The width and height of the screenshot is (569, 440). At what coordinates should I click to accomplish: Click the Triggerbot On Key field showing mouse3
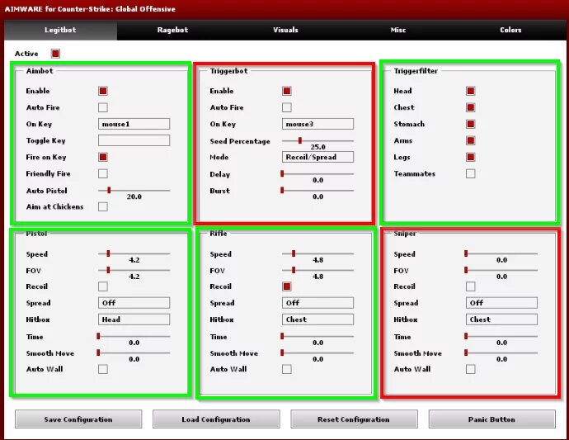click(317, 124)
